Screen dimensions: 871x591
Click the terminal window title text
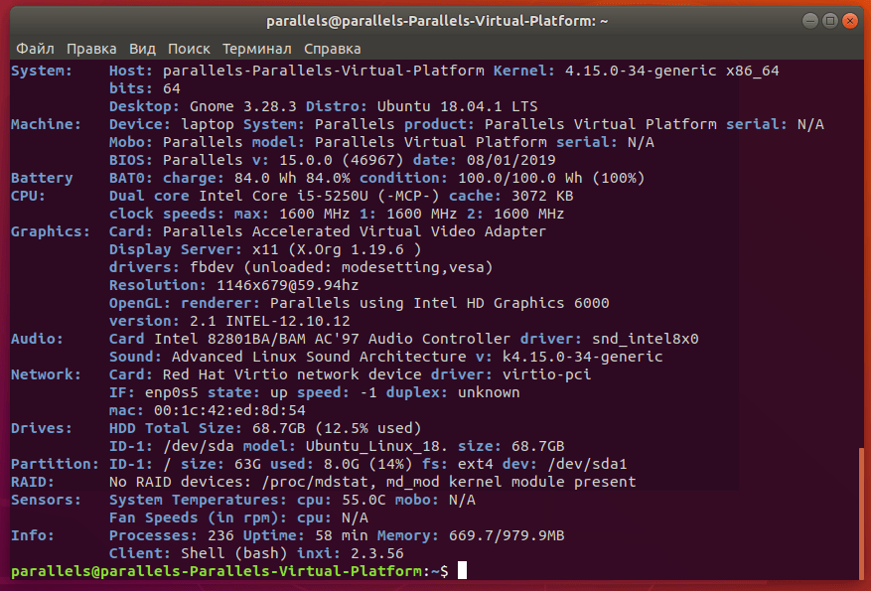click(437, 21)
